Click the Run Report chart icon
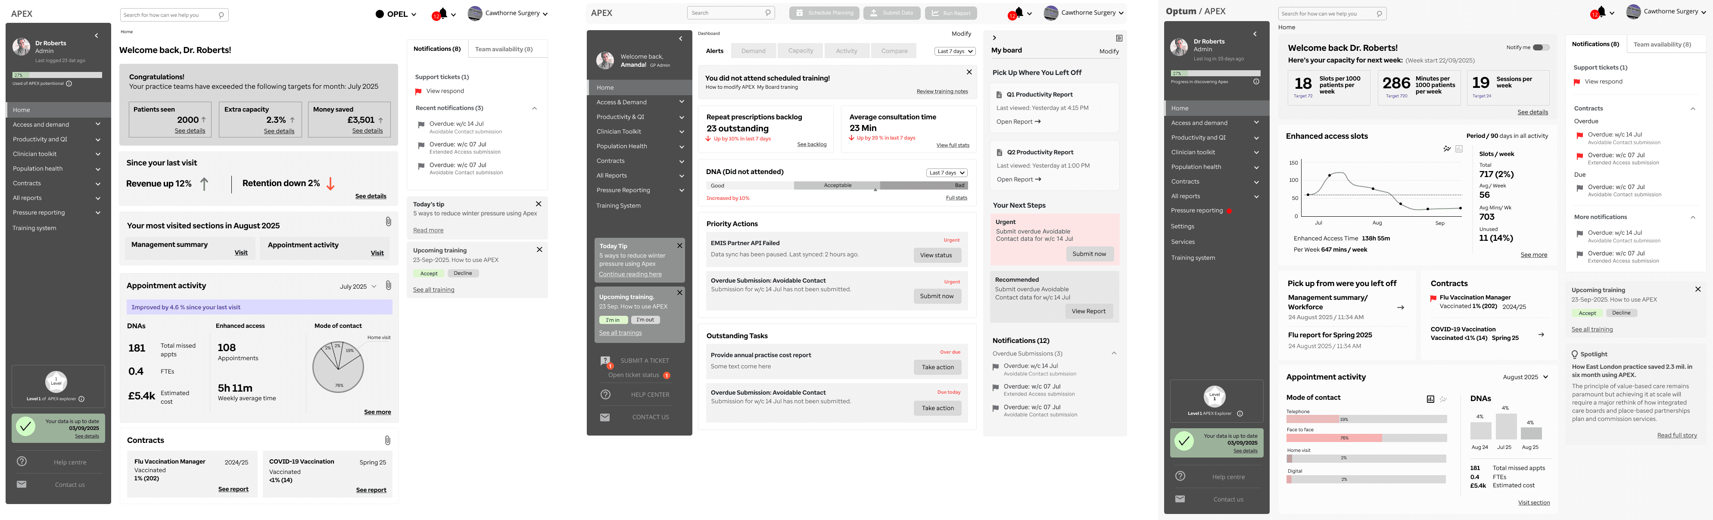The width and height of the screenshot is (1713, 520). 935,12
